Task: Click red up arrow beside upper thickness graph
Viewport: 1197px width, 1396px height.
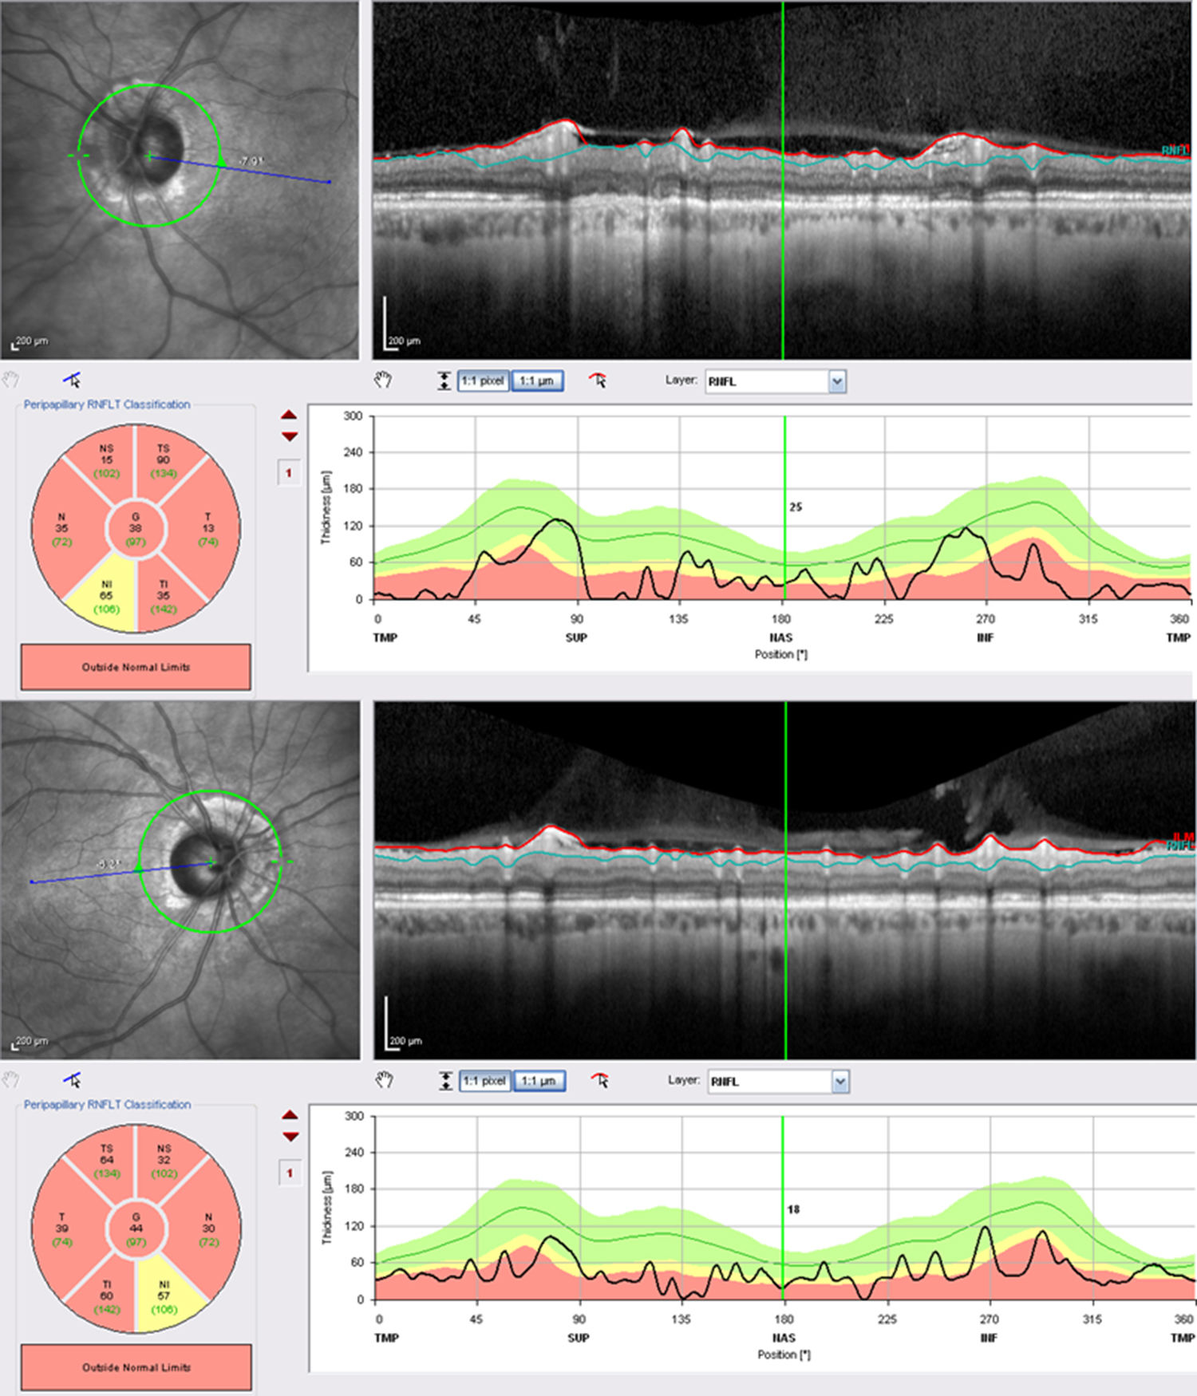Action: [x=289, y=416]
